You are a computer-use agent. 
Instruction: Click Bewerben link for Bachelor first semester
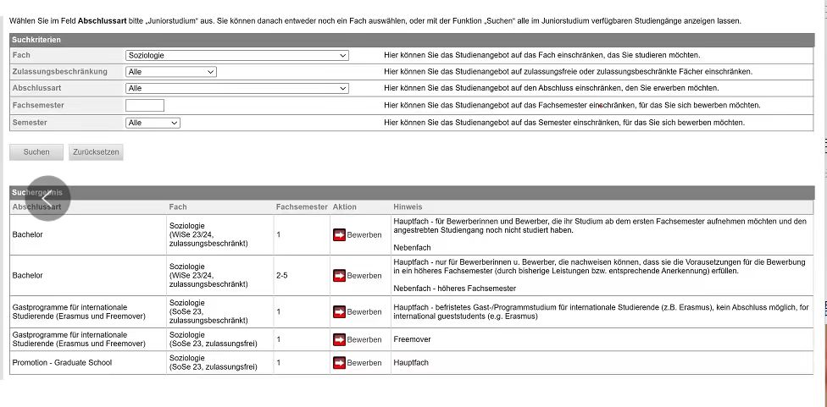(x=364, y=235)
